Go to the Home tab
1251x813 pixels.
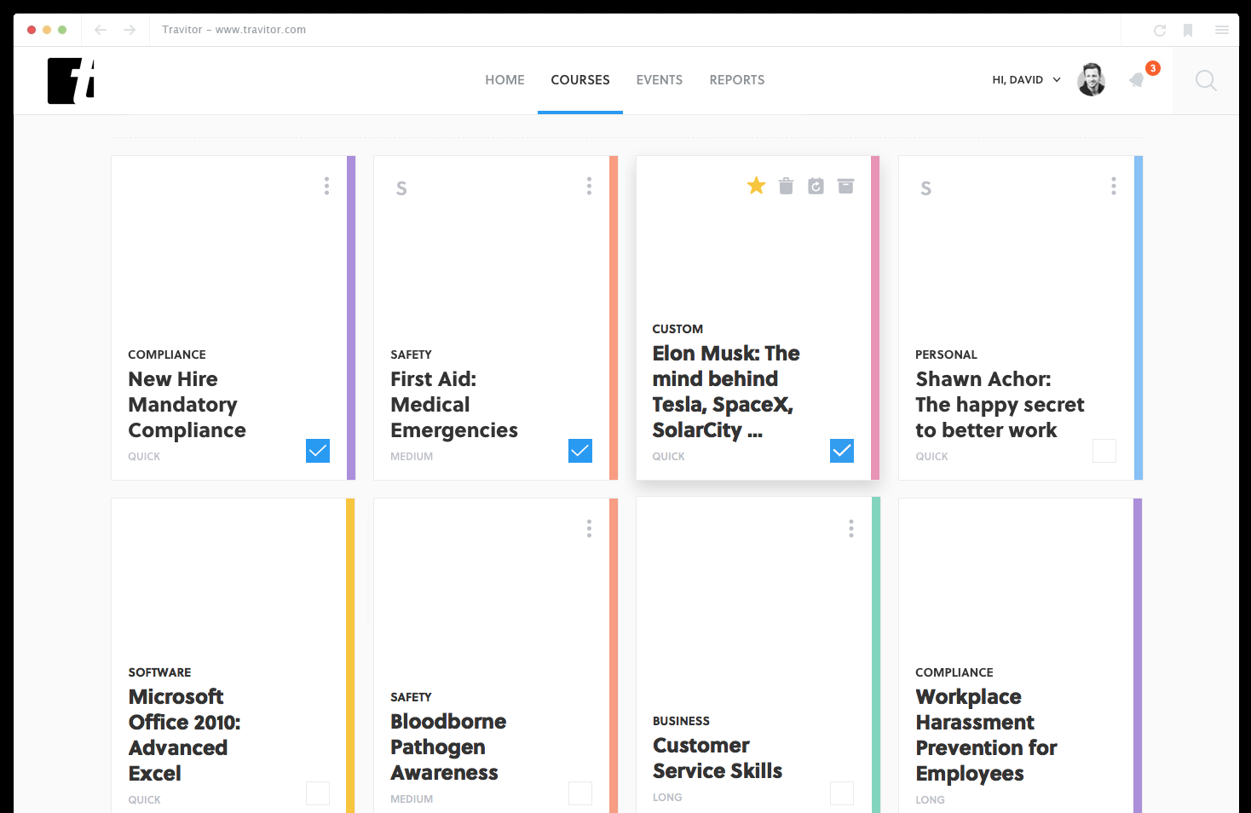[x=505, y=80]
